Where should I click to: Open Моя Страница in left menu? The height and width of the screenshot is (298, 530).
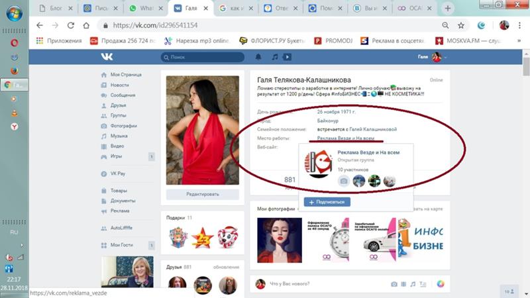[x=126, y=75]
